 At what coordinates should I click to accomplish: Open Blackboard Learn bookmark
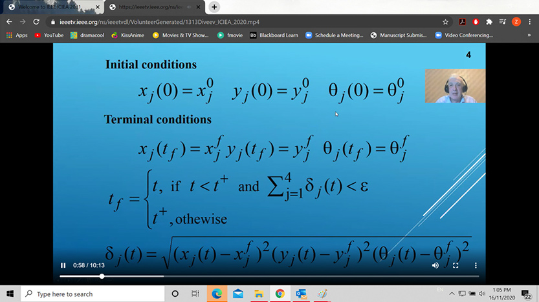(274, 35)
